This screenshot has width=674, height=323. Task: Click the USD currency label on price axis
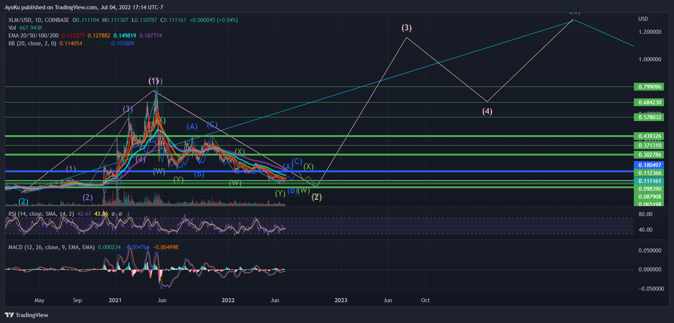pos(643,19)
